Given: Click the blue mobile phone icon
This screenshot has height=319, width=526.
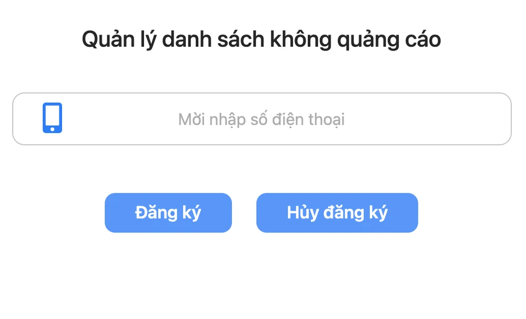Looking at the screenshot, I should pos(52,118).
